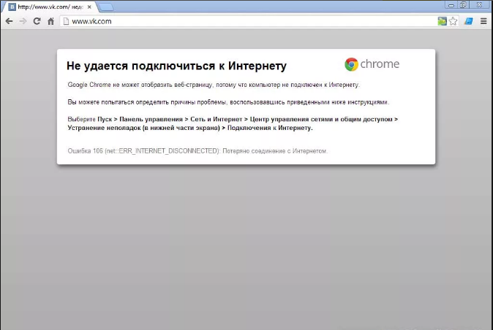The image size is (493, 330).
Task: Click the green extension icon in the address bar
Action: [442, 21]
